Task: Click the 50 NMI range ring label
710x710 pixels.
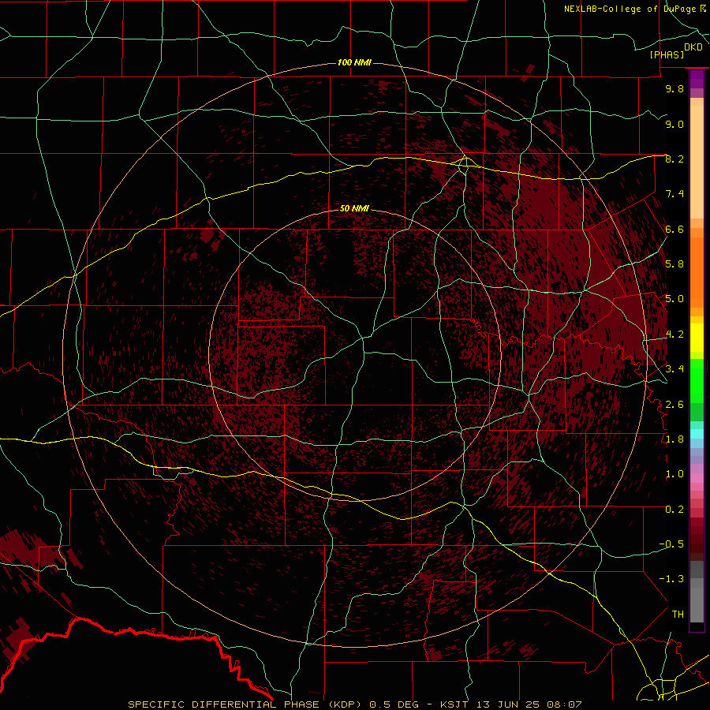Action: (354, 208)
